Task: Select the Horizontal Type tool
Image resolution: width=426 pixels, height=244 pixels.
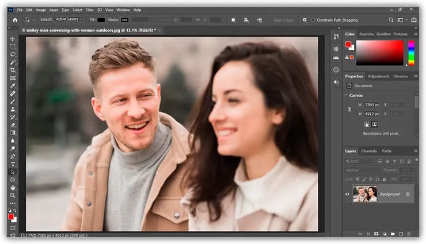Action: [13, 164]
